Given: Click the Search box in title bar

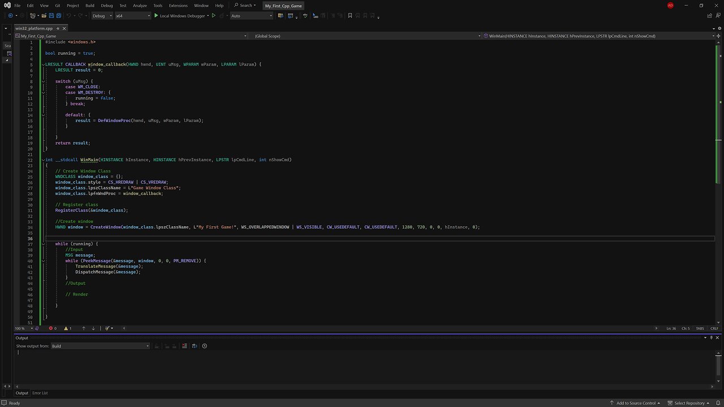Looking at the screenshot, I should (245, 5).
